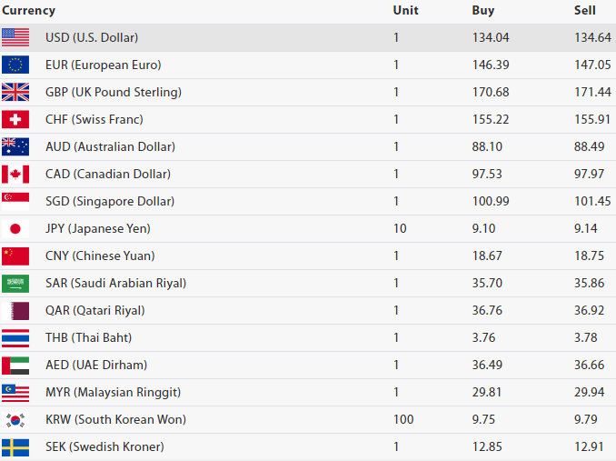Click the South Korean flag icon
Screen dimensions: 616x461
(x=15, y=419)
